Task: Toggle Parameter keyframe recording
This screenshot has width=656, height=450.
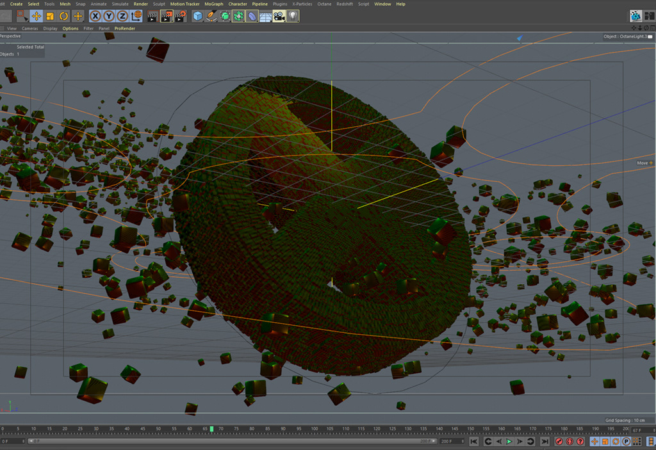Action: (627, 442)
